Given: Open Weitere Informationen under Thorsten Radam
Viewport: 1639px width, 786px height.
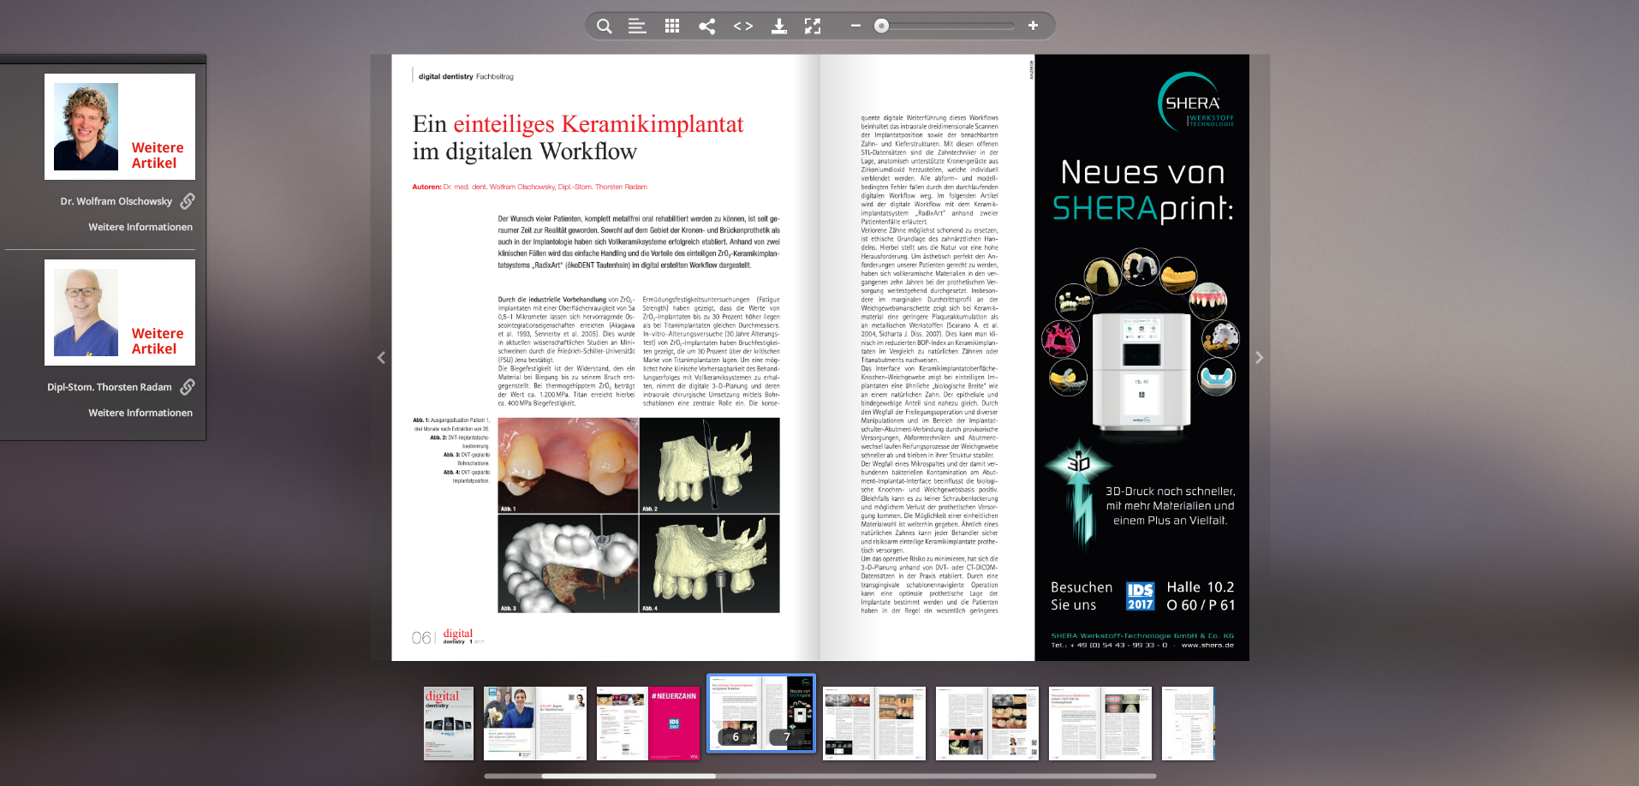Looking at the screenshot, I should point(140,413).
